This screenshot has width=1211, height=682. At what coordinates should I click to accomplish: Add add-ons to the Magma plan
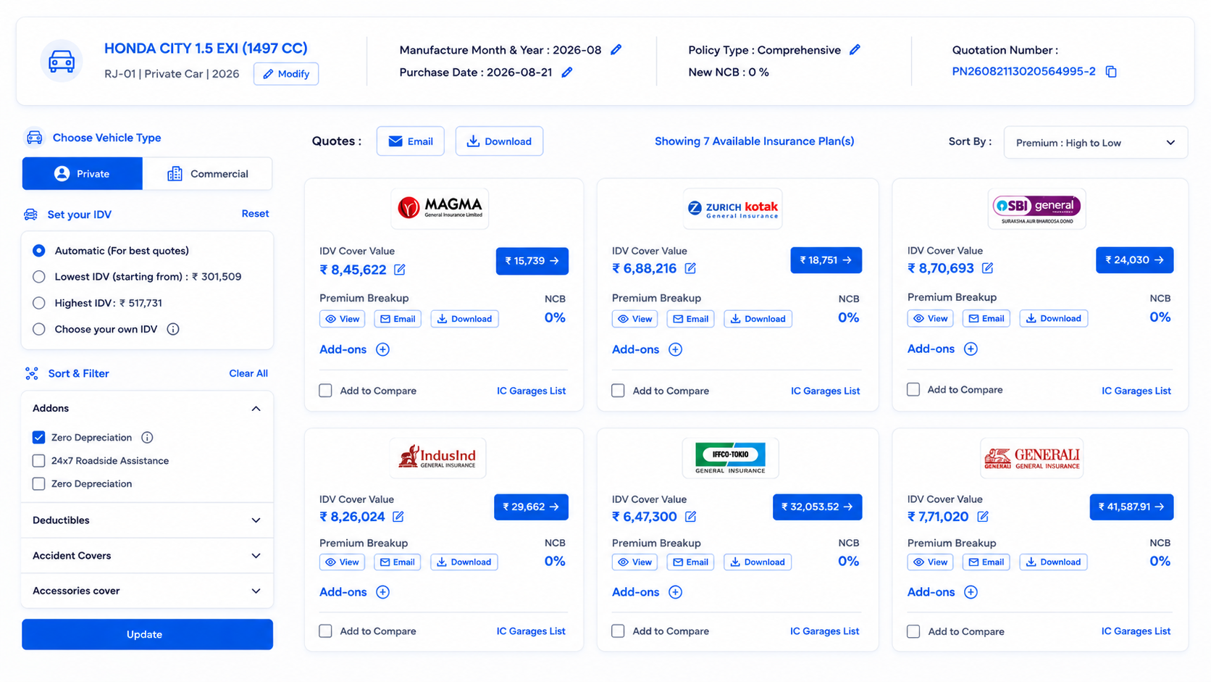383,349
